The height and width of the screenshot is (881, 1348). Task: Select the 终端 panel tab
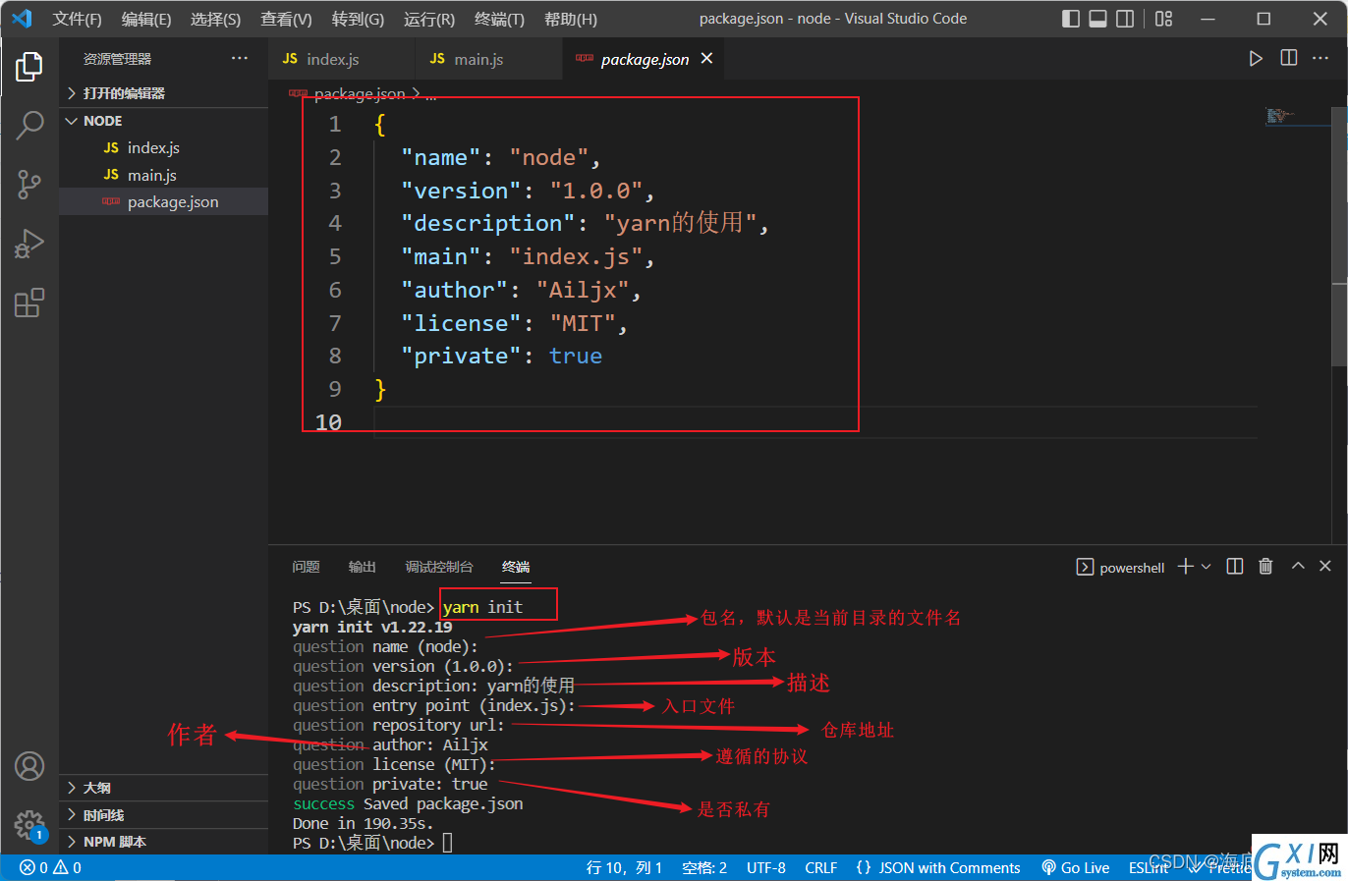pos(516,567)
